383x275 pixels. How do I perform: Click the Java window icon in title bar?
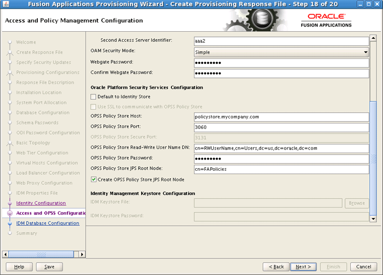click(6, 4)
